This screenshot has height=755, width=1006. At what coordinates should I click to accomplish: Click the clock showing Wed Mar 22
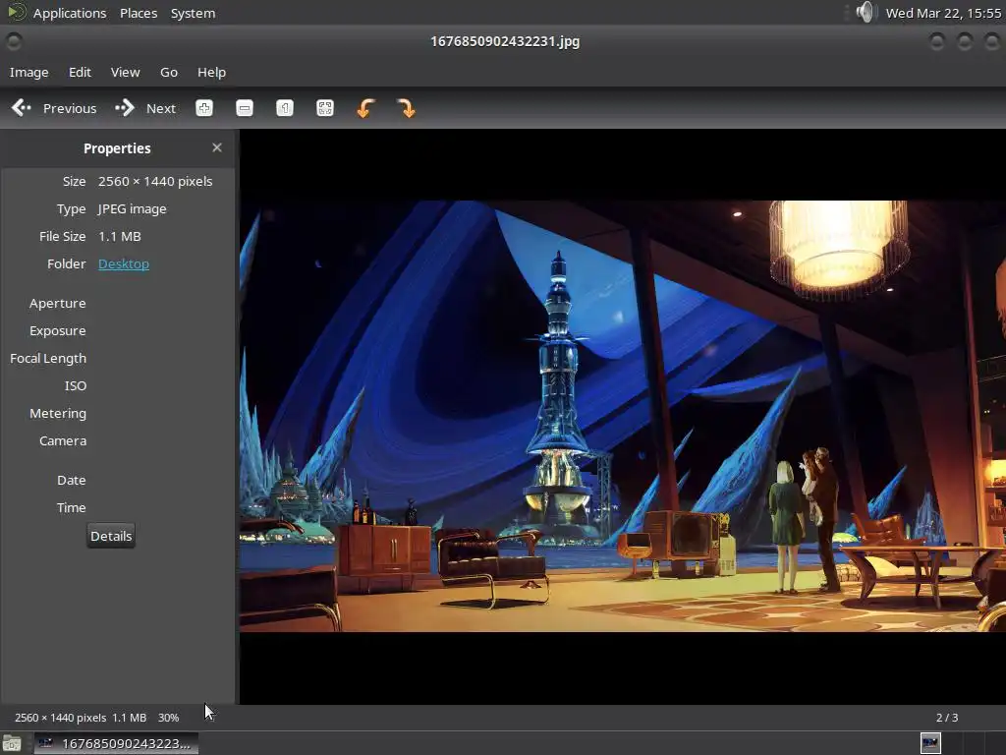tap(943, 13)
